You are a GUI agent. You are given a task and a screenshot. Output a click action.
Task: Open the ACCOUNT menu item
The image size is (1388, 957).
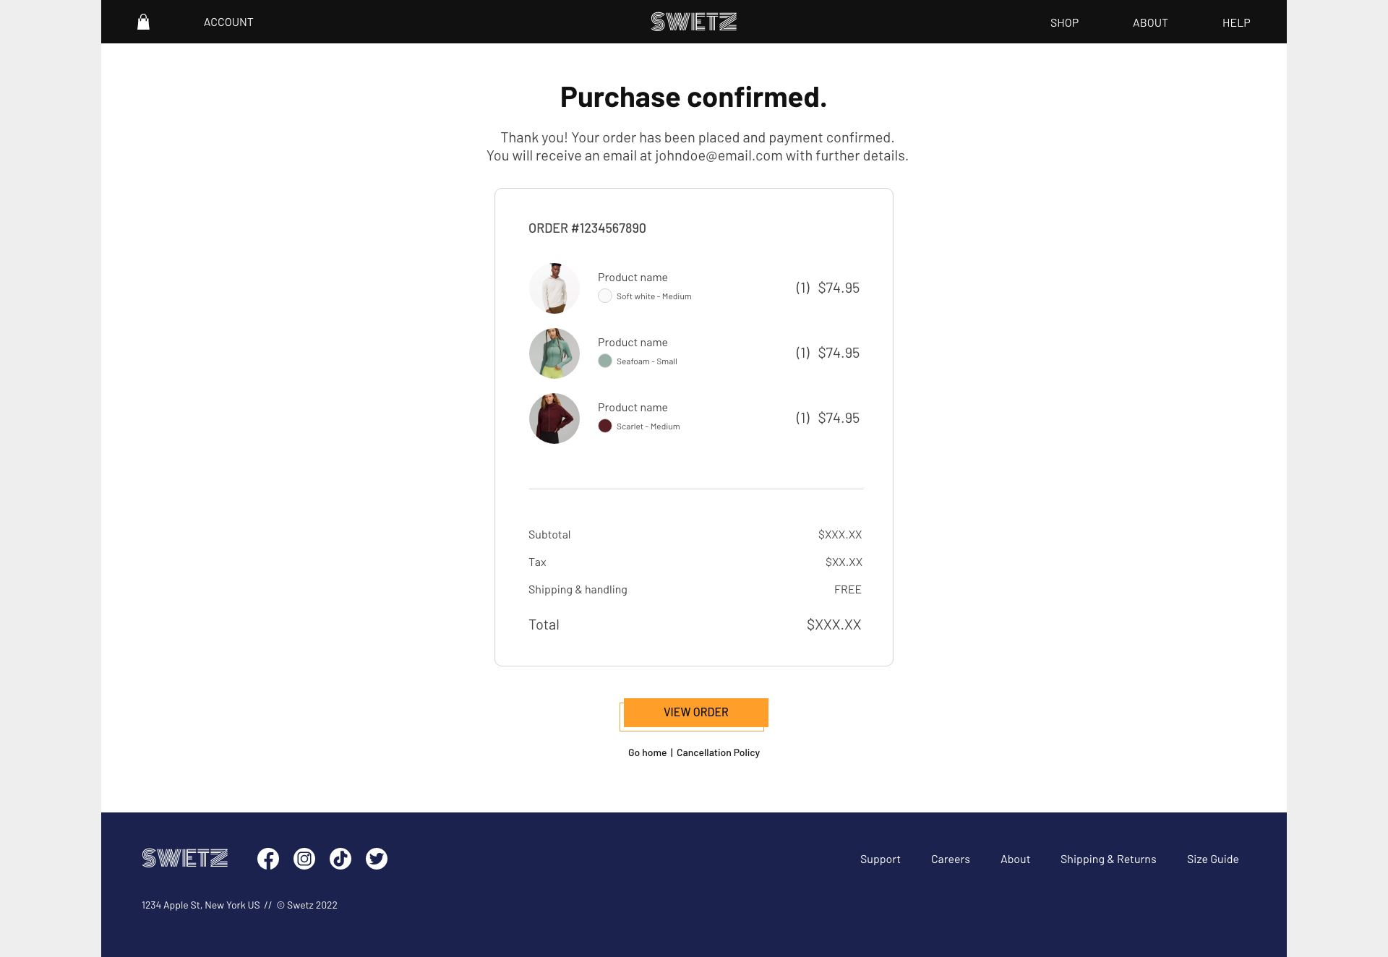point(228,22)
